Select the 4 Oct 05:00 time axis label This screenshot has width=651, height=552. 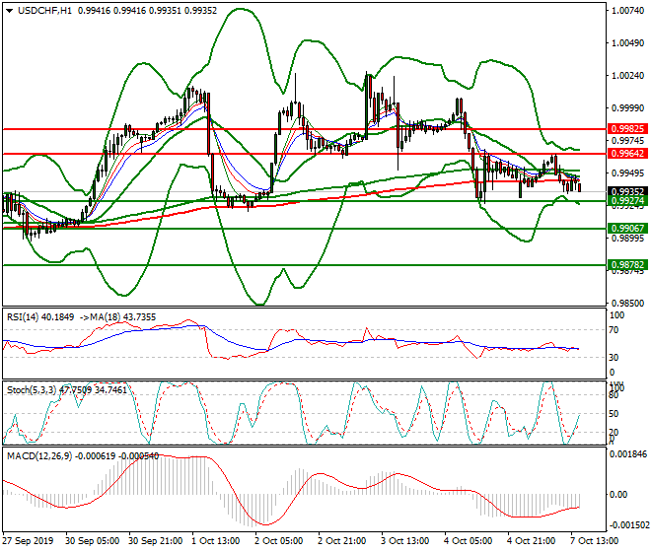tap(468, 541)
